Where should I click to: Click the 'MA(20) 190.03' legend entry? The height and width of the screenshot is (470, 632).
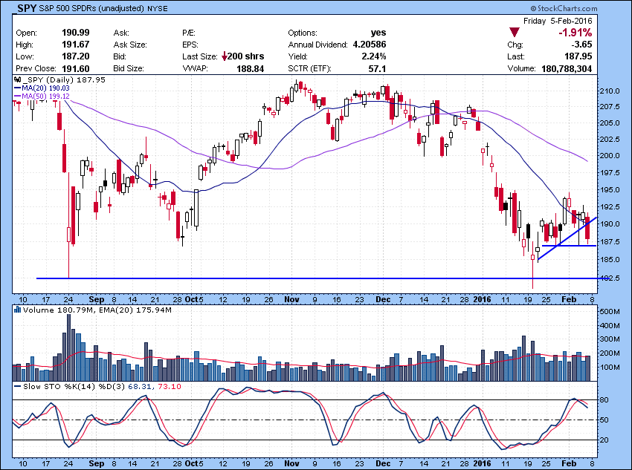(46, 88)
